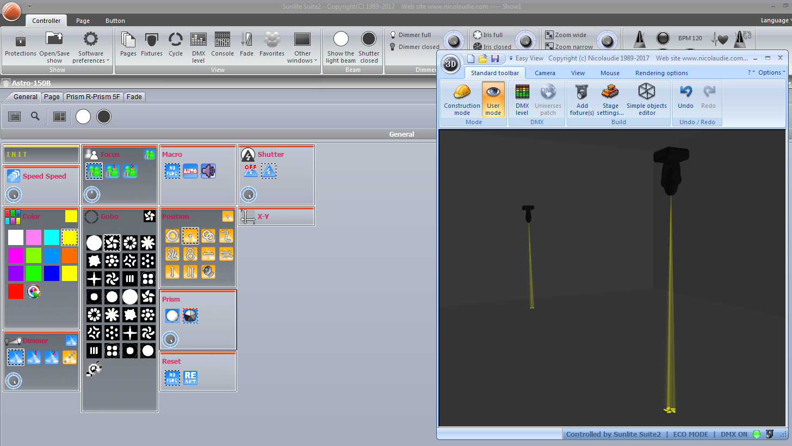Click Undo in Easy View toolbar

tap(685, 96)
